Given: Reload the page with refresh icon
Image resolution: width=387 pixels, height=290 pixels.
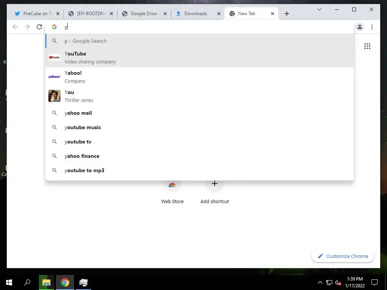Looking at the screenshot, I should point(39,27).
